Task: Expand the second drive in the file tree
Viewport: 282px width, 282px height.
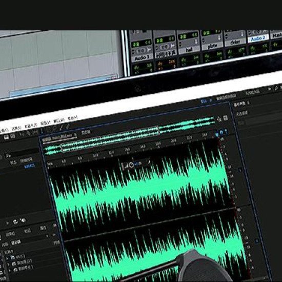Action: pos(9,265)
